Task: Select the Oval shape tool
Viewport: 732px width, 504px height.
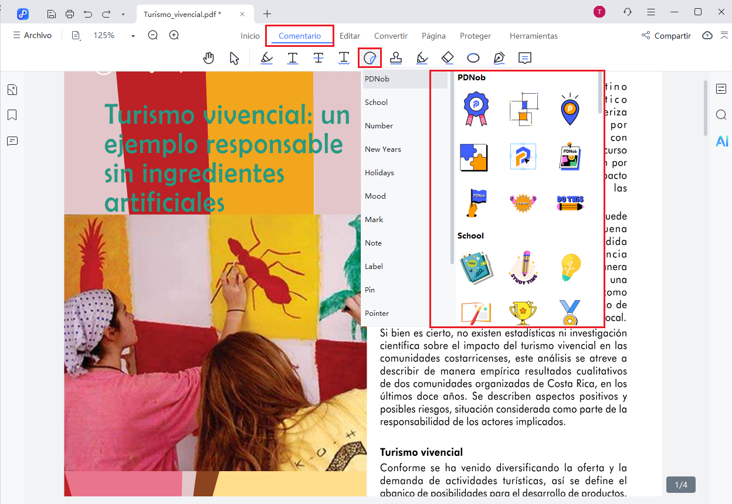Action: (x=473, y=57)
